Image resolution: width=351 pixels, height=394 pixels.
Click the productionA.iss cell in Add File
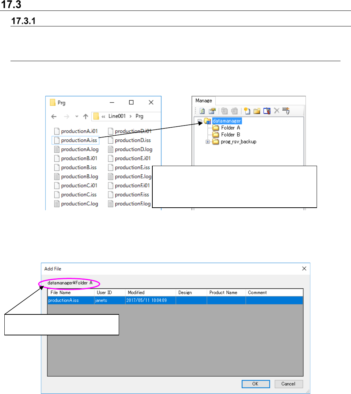(x=71, y=300)
